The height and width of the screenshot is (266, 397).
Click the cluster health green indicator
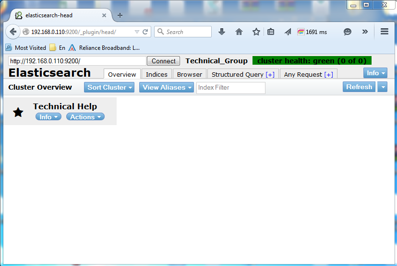click(x=312, y=61)
